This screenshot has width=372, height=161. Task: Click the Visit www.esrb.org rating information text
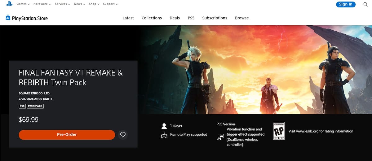coord(321,131)
